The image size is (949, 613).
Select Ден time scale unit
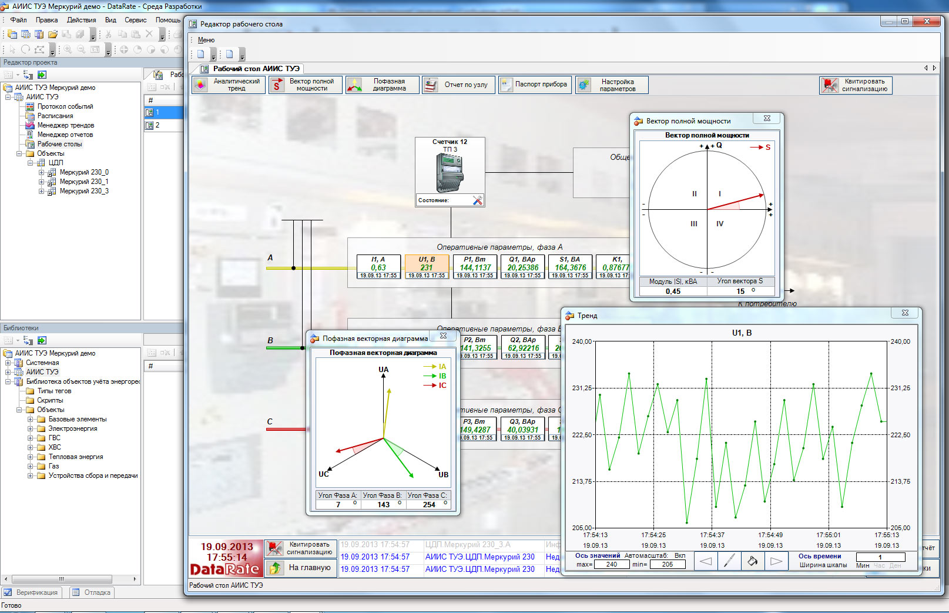pyautogui.click(x=895, y=565)
